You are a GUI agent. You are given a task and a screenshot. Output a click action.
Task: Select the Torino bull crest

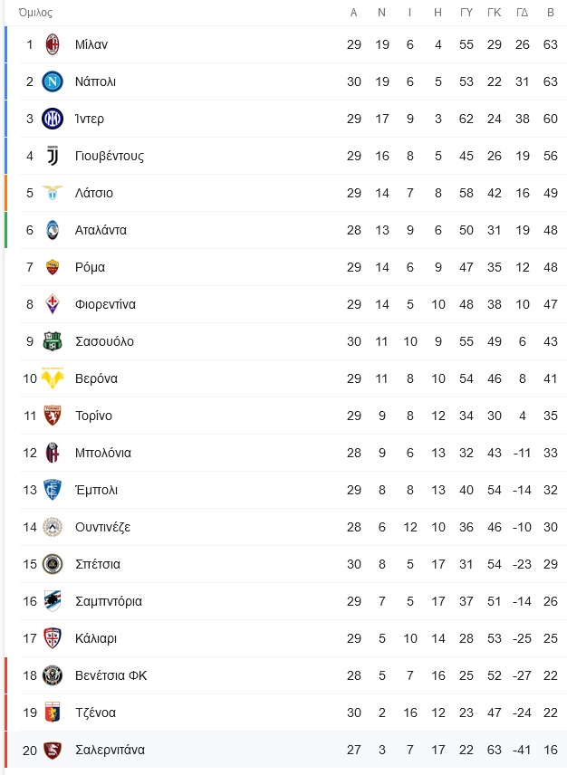click(53, 416)
